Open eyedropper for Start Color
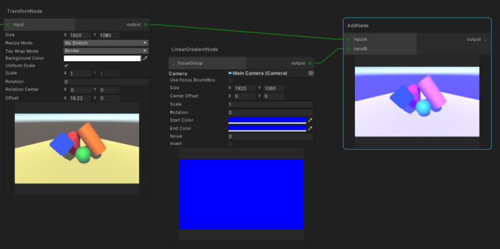The image size is (500, 249). 310,120
